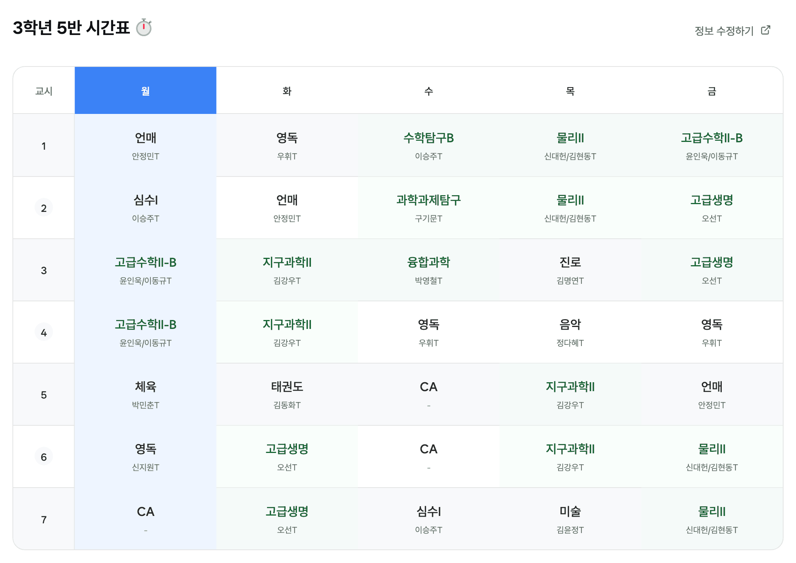Select the 금 column header
This screenshot has height=563, width=796.
[x=711, y=91]
